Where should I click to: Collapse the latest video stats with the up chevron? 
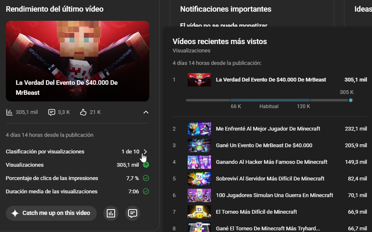point(146,112)
